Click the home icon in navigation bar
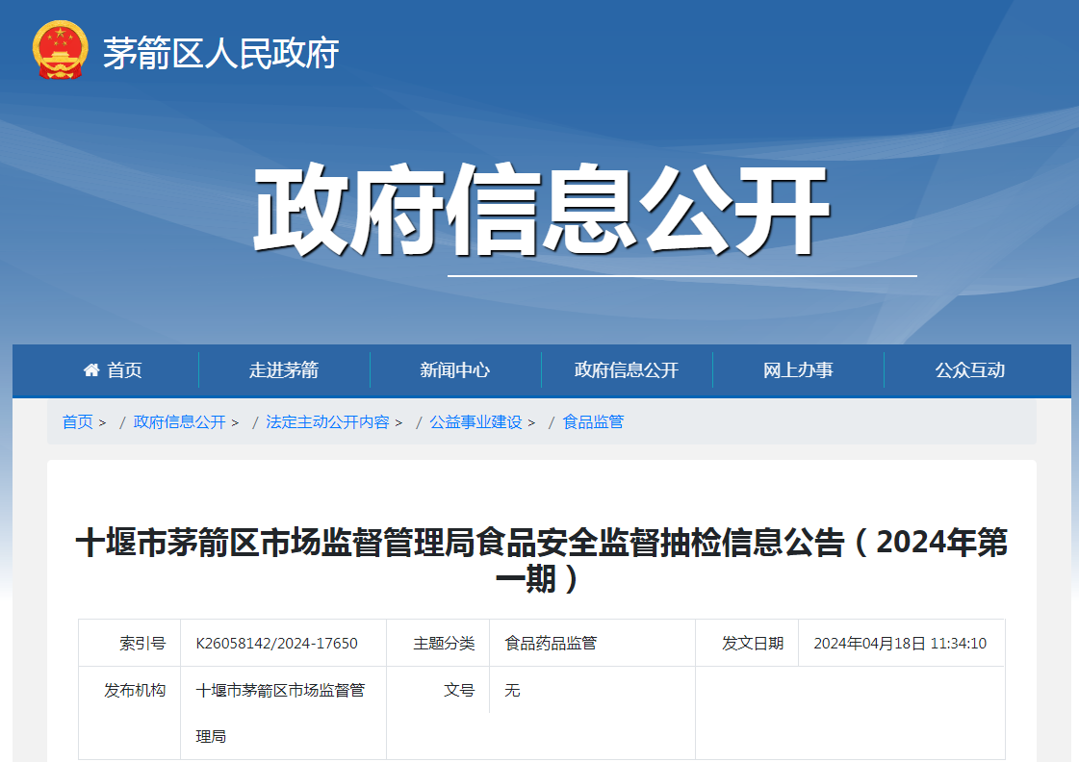The height and width of the screenshot is (762, 1079). 91,370
